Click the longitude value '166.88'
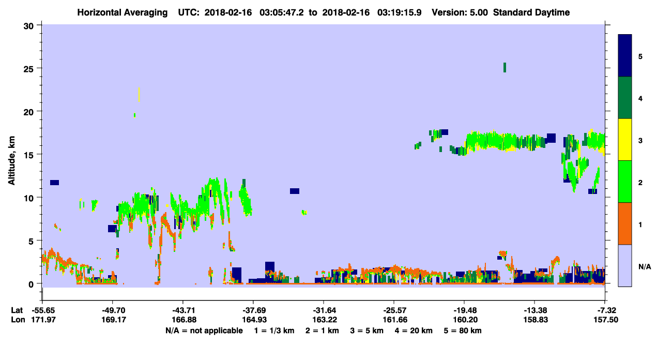Screen dimensions: 672x345 pyautogui.click(x=183, y=320)
